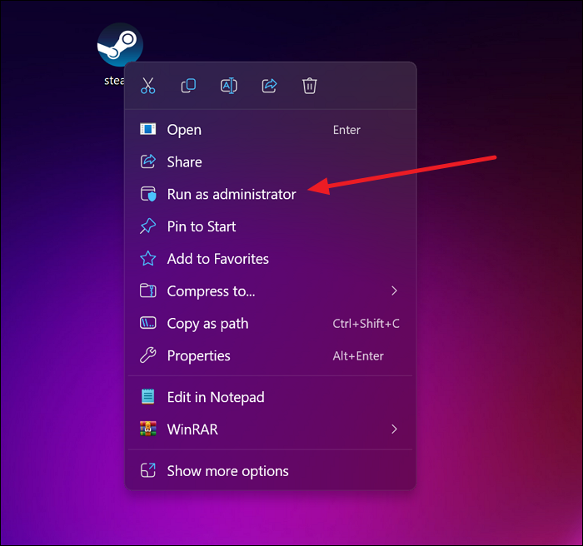Select Open from the context menu
The image size is (583, 546).
(184, 130)
